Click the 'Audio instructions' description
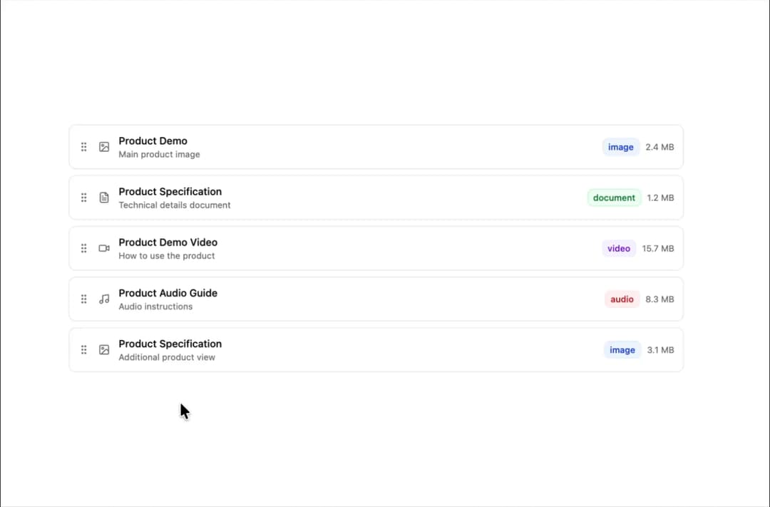 pyautogui.click(x=155, y=307)
